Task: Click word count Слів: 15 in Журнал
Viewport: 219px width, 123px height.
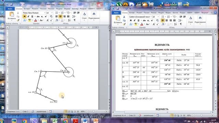Action: click(132, 115)
